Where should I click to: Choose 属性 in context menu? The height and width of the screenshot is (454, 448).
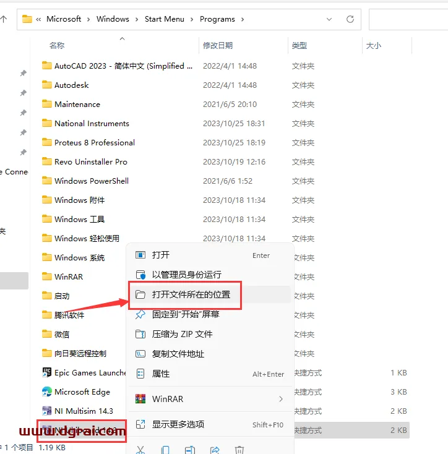210,374
